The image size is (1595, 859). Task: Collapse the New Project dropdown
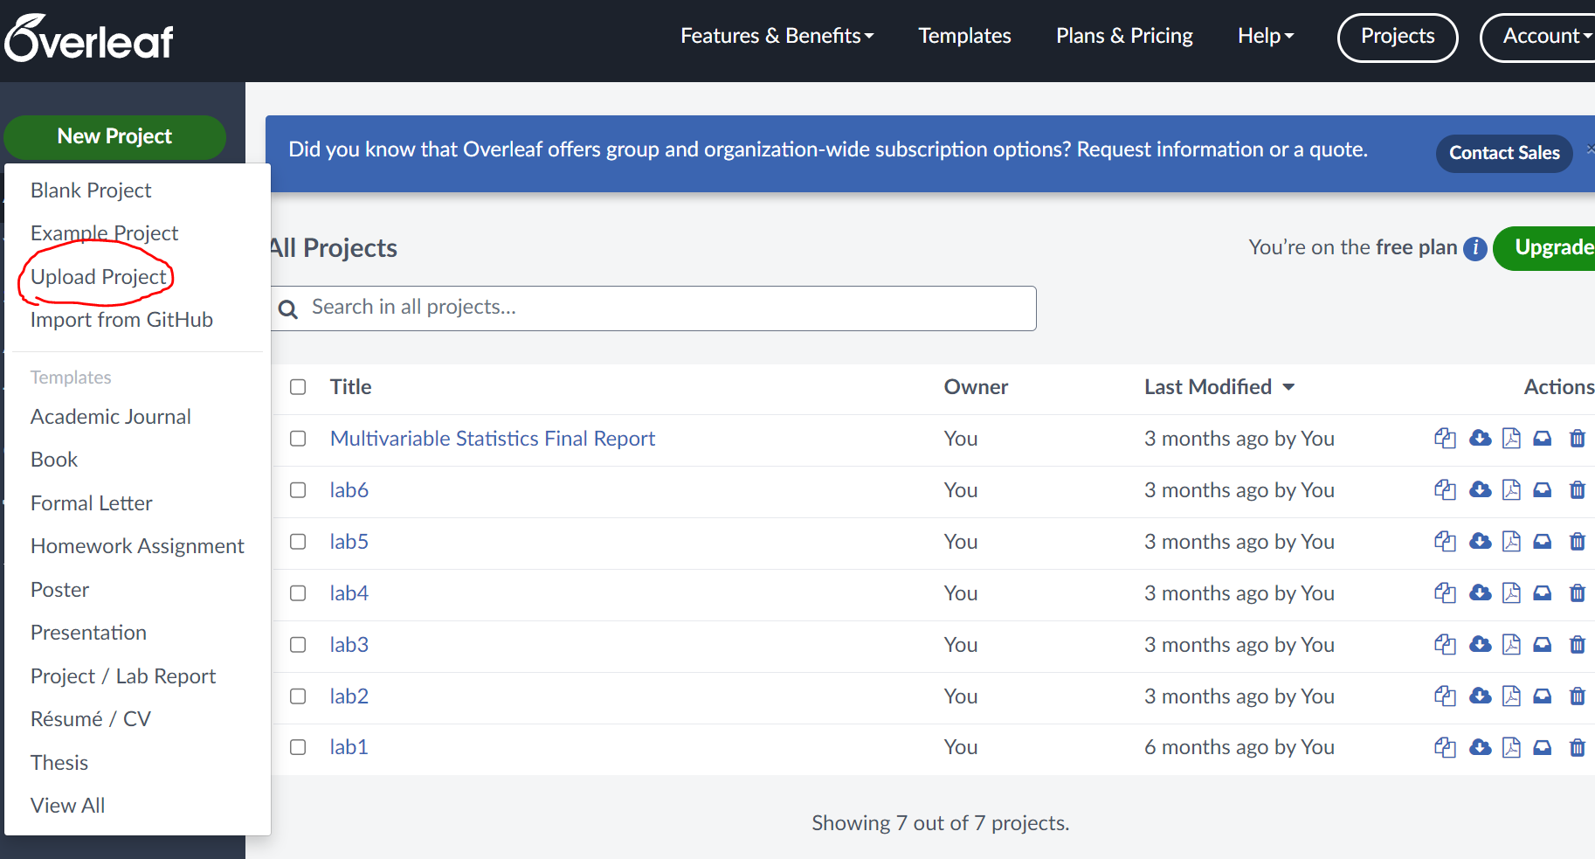click(x=114, y=137)
